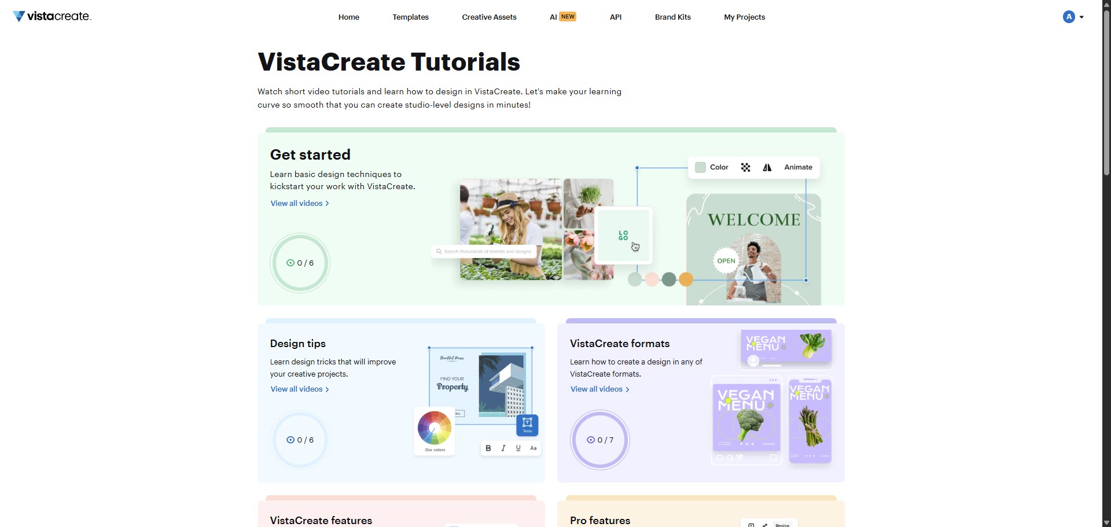
Task: Click the tall Vegan Menu asparagus thumbnail
Action: [810, 421]
